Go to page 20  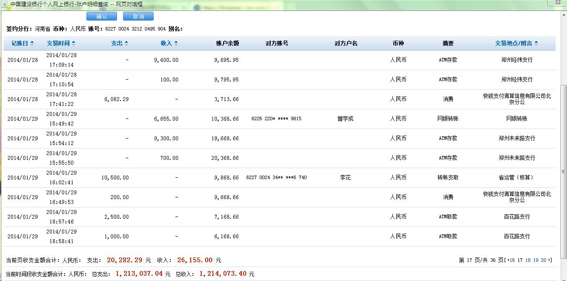(x=543, y=260)
